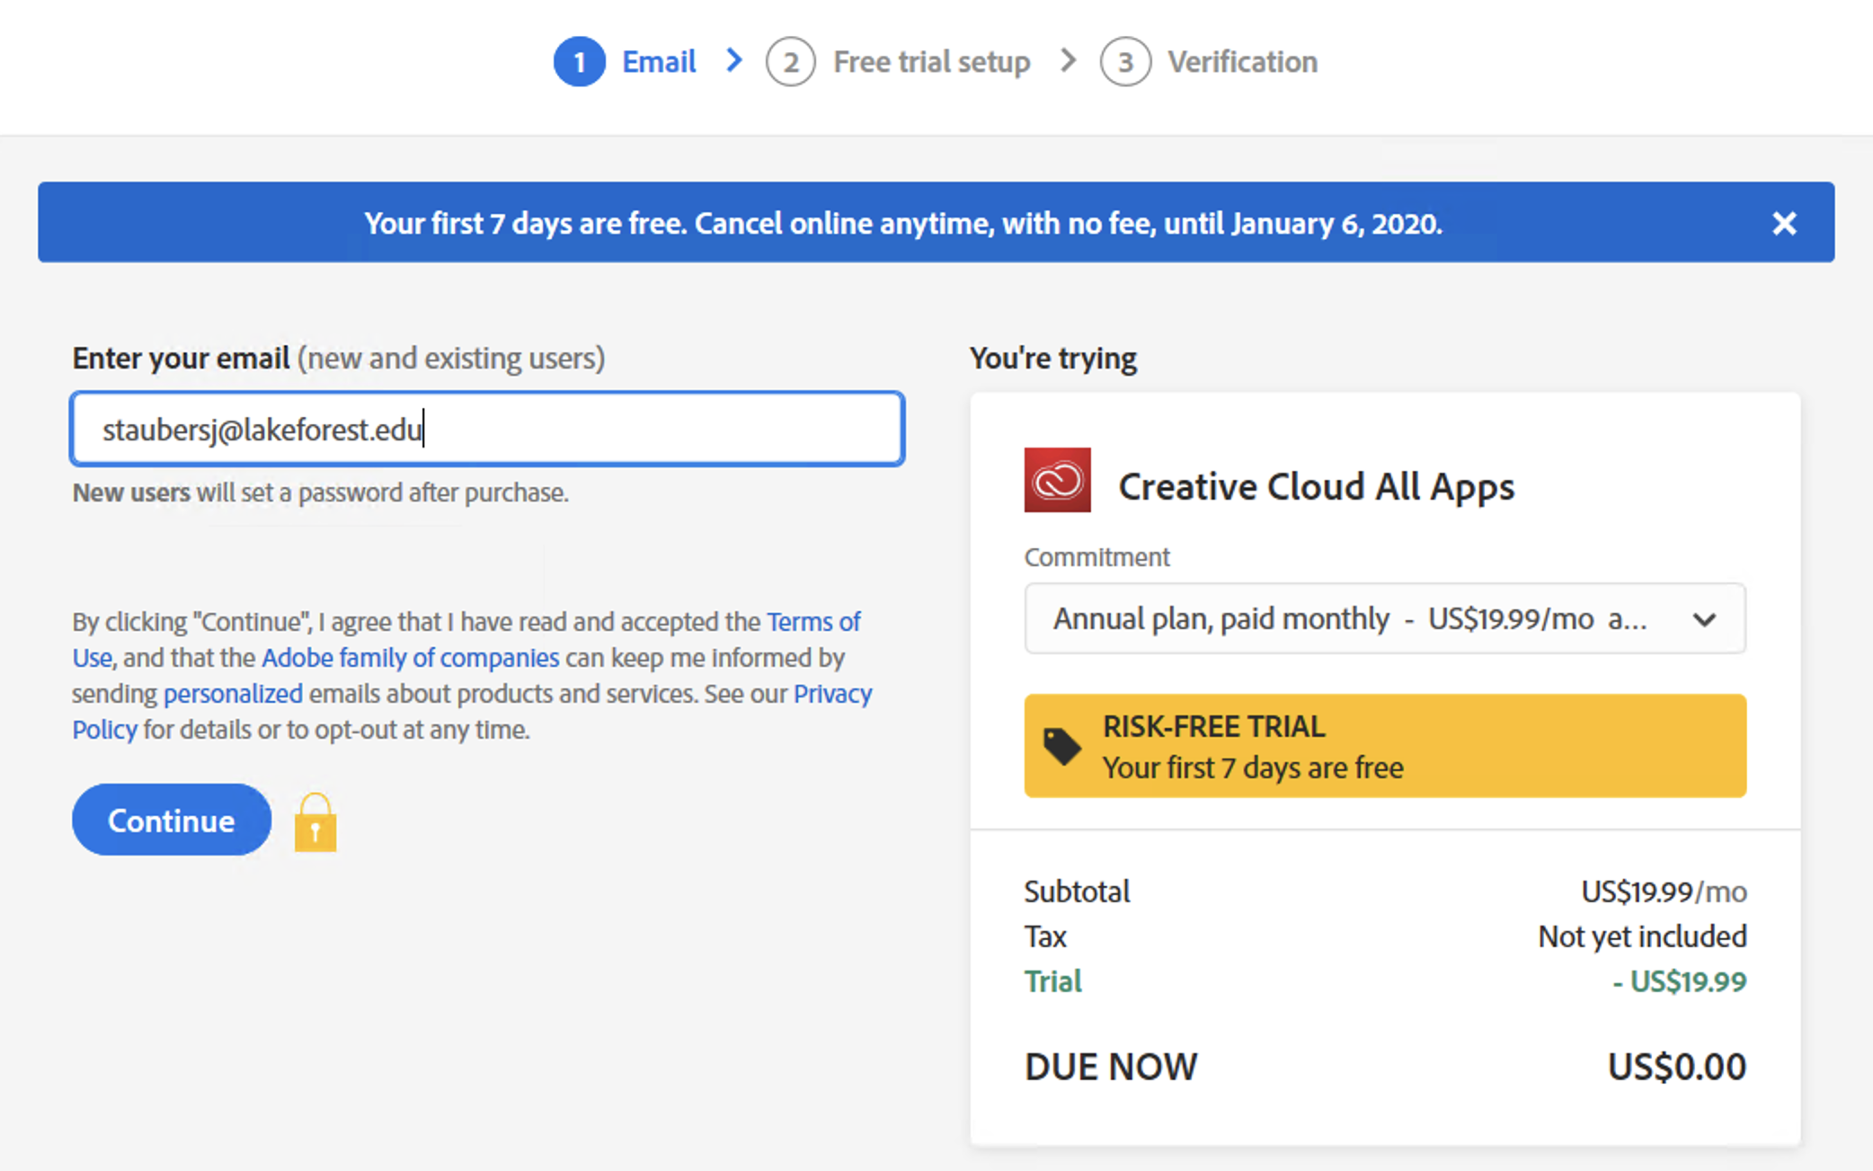
Task: Go to the Verification step
Action: pyautogui.click(x=1242, y=62)
